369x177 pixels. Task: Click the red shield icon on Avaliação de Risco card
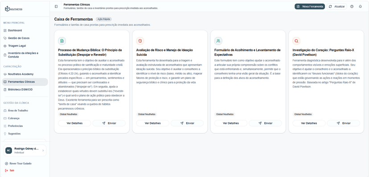tap(140, 41)
